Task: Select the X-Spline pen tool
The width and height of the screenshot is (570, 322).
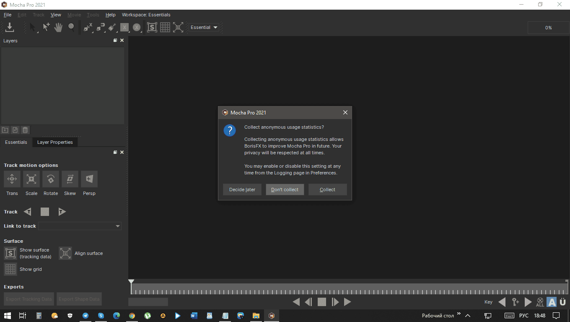Action: [x=88, y=27]
